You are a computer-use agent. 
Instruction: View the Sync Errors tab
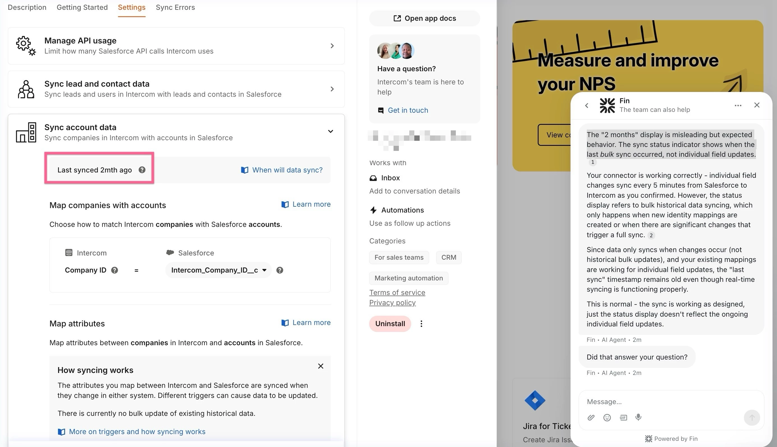[175, 7]
